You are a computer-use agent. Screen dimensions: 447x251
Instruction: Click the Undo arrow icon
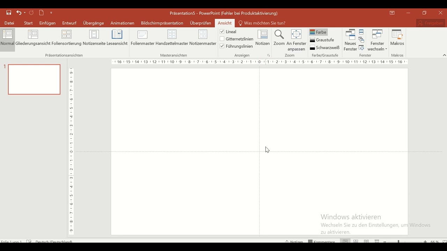19,13
